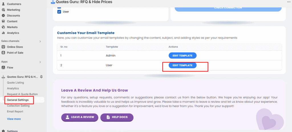The image size is (292, 132).
Task: Click the Analytics bar chart icon
Action: [3, 33]
